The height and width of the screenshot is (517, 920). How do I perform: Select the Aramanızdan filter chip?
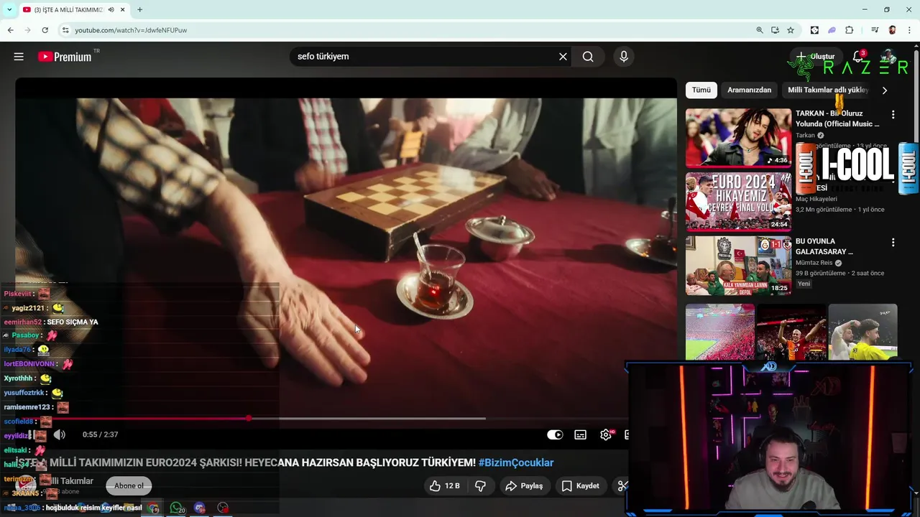click(x=749, y=90)
